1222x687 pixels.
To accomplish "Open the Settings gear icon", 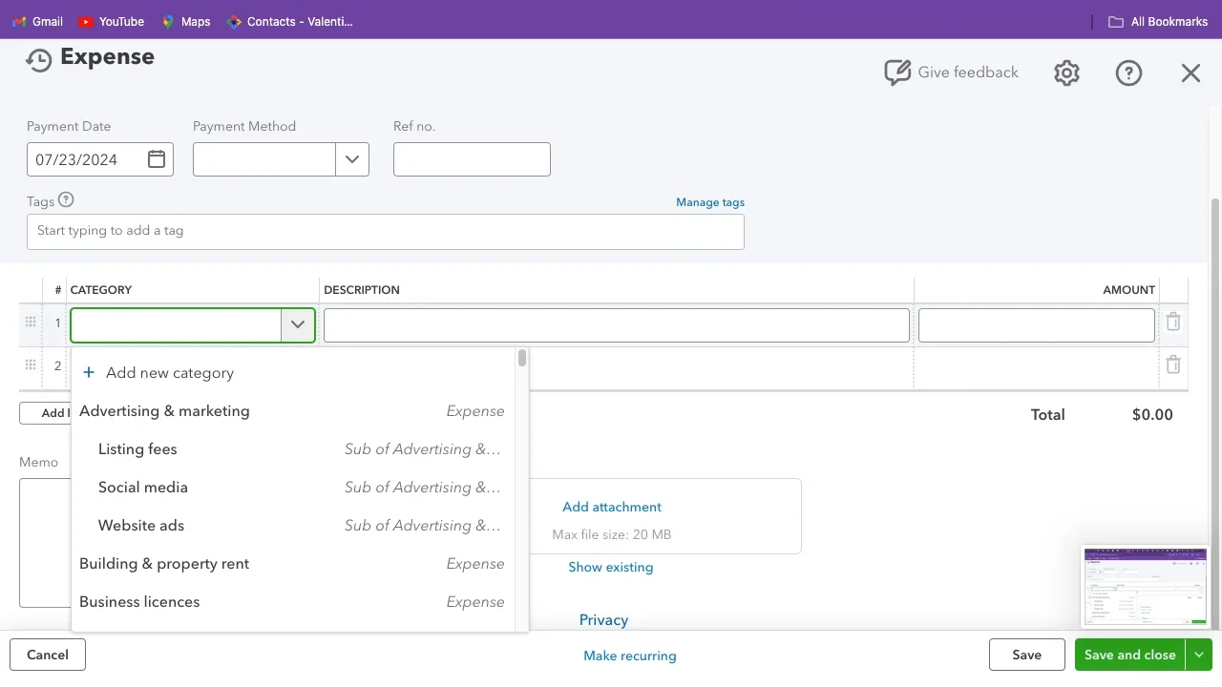I will pos(1066,73).
